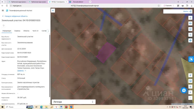Screen dimensions: 194x109
Task: Switch to the Части ЗУ tab
Action: 35,31
